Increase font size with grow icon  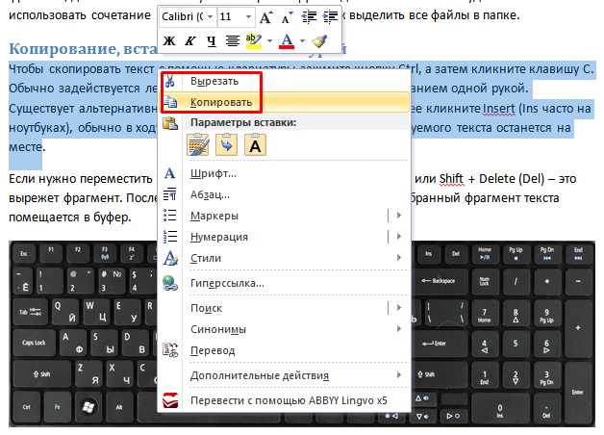point(265,16)
